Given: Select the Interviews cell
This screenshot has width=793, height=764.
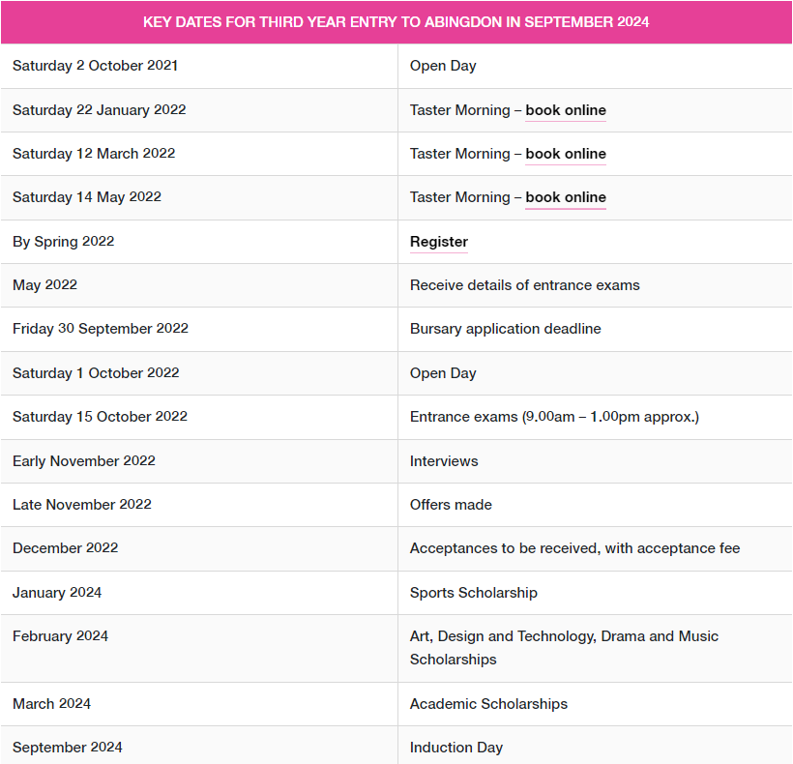Looking at the screenshot, I should click(x=595, y=461).
